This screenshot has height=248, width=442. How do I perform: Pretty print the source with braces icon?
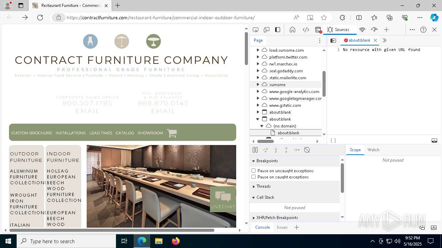(x=333, y=141)
